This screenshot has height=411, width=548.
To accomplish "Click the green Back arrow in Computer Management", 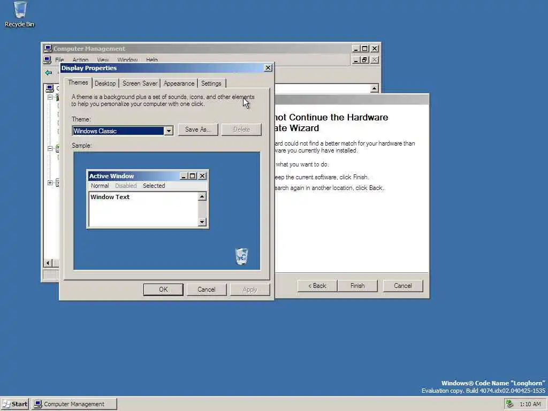I will click(x=49, y=73).
